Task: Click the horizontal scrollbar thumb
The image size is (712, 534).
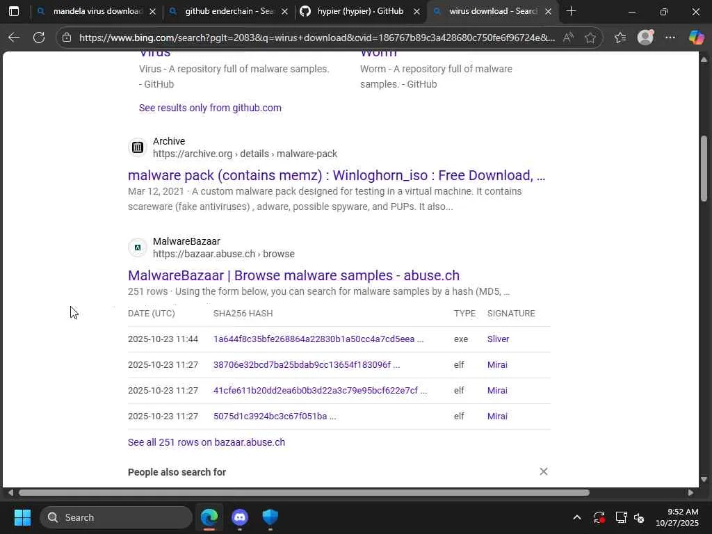Action: pos(304,493)
